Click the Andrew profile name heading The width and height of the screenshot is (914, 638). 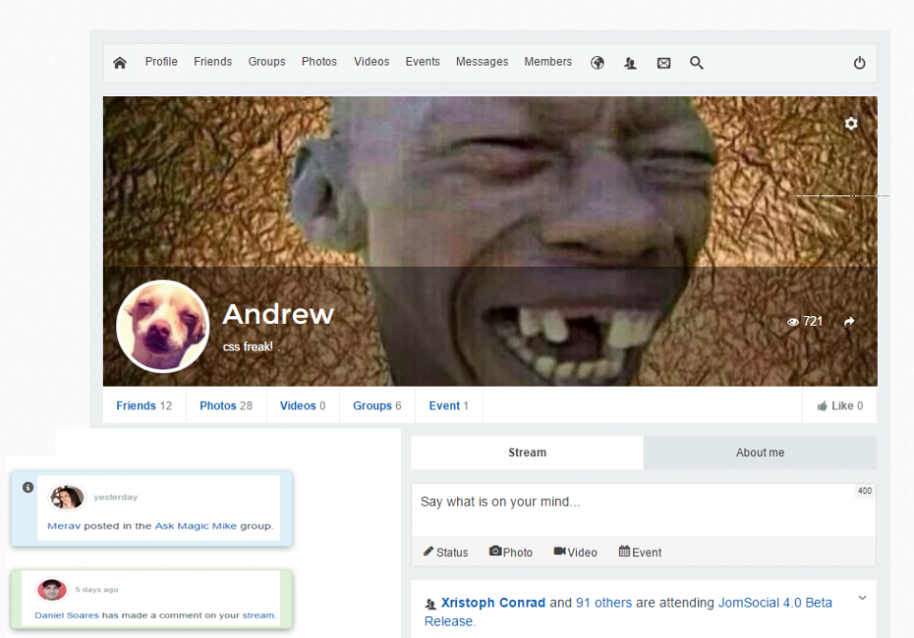pyautogui.click(x=278, y=314)
